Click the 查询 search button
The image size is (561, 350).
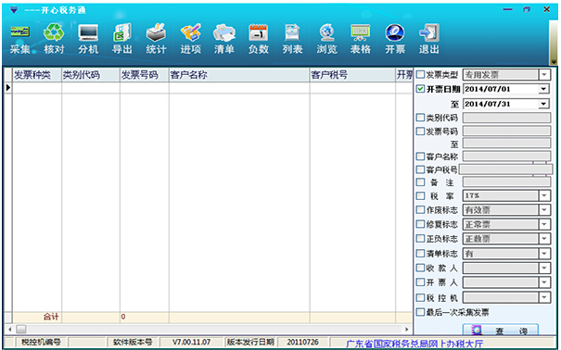coord(500,330)
